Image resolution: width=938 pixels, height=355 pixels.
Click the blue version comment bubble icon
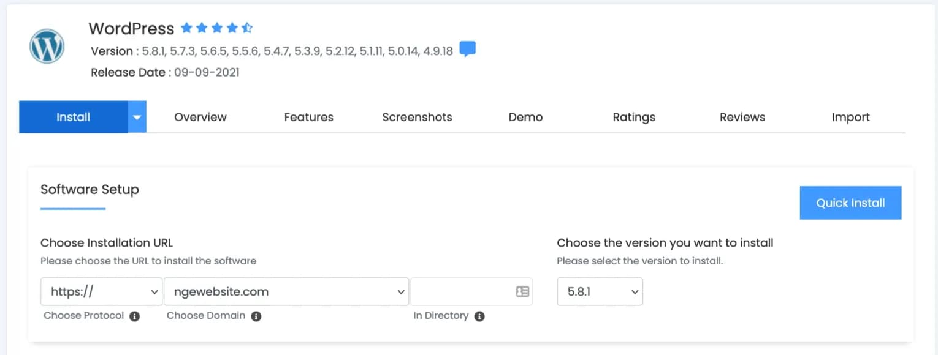coord(468,50)
